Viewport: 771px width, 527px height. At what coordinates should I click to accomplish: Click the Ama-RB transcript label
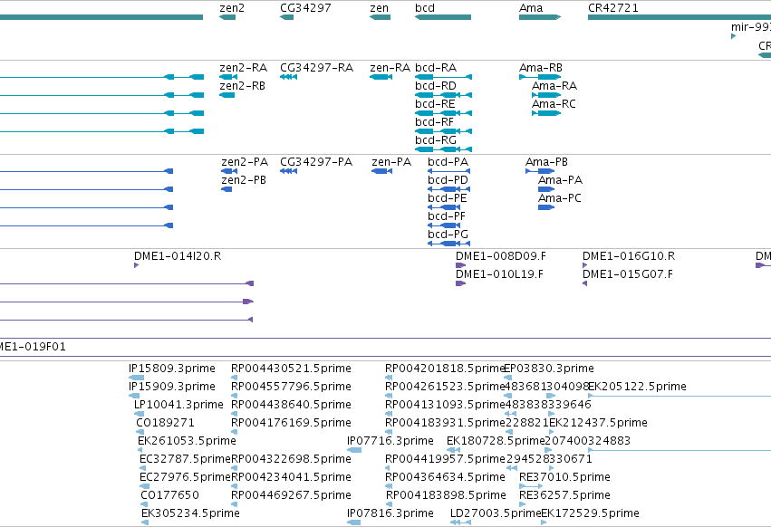pyautogui.click(x=541, y=67)
